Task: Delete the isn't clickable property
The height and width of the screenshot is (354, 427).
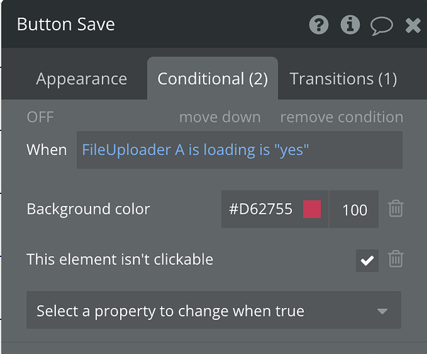Action: click(396, 259)
